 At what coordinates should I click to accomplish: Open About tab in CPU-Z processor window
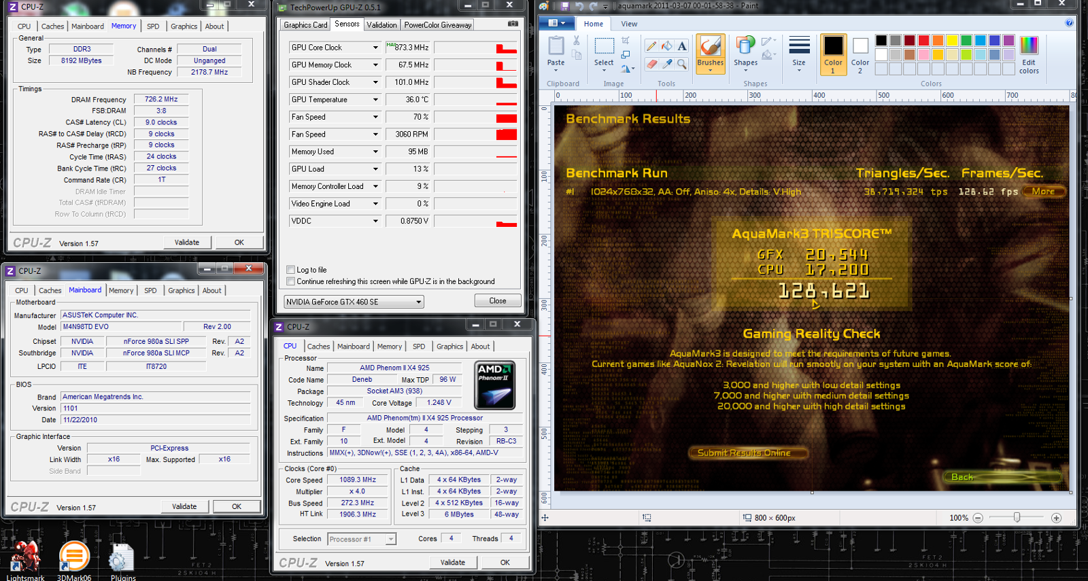point(480,347)
